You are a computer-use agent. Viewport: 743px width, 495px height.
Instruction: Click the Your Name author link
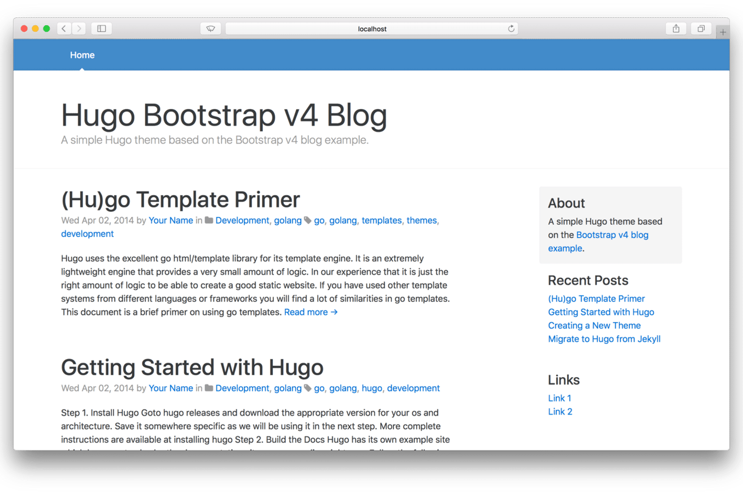[x=170, y=220]
